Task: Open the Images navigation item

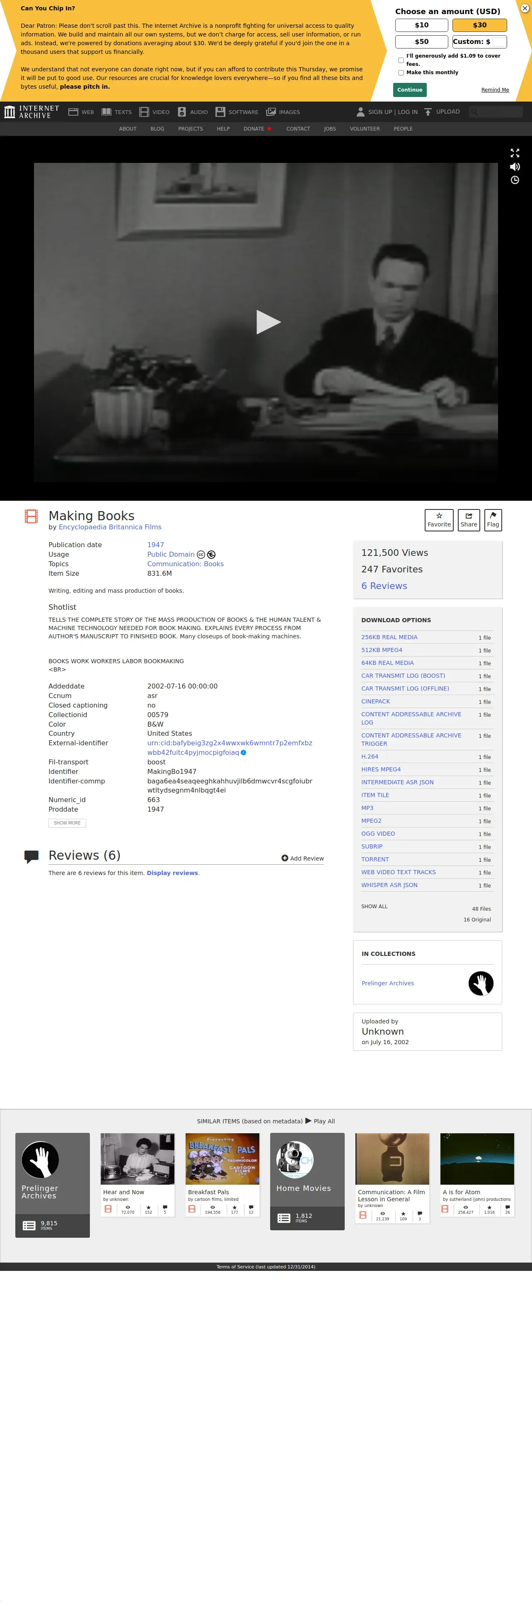Action: (283, 112)
